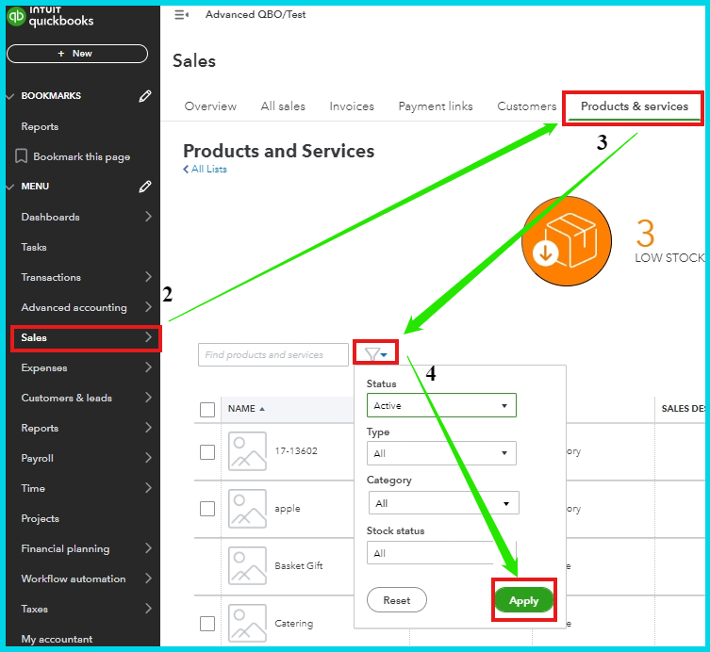Viewport: 710px width, 652px height.
Task: Switch to Products & services tab
Action: 635,106
